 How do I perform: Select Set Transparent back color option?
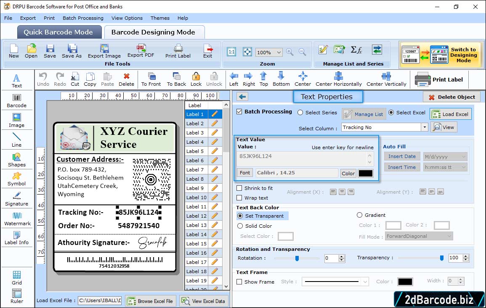coord(240,216)
